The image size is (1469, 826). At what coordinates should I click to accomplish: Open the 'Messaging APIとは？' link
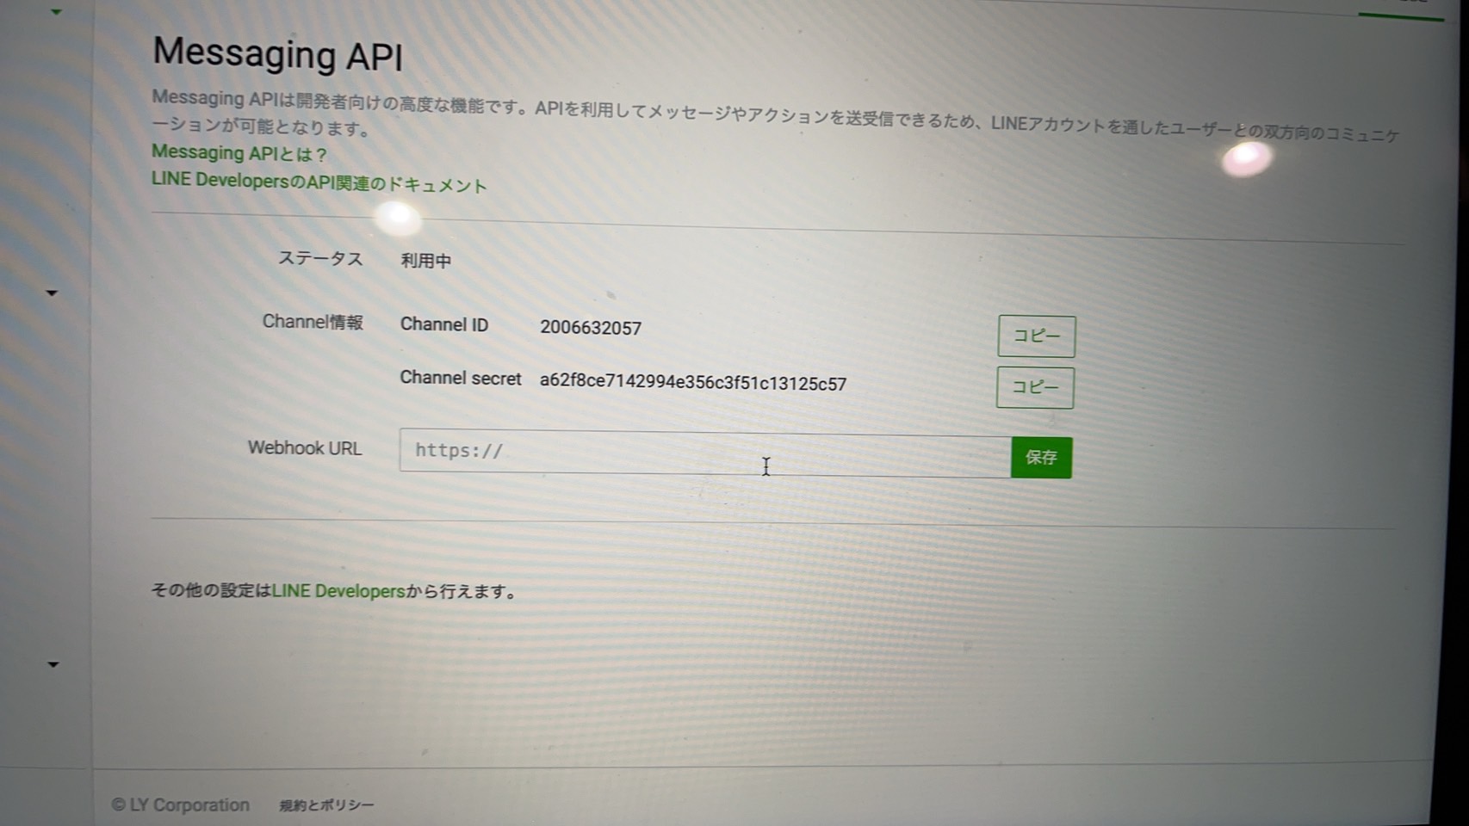click(x=239, y=153)
